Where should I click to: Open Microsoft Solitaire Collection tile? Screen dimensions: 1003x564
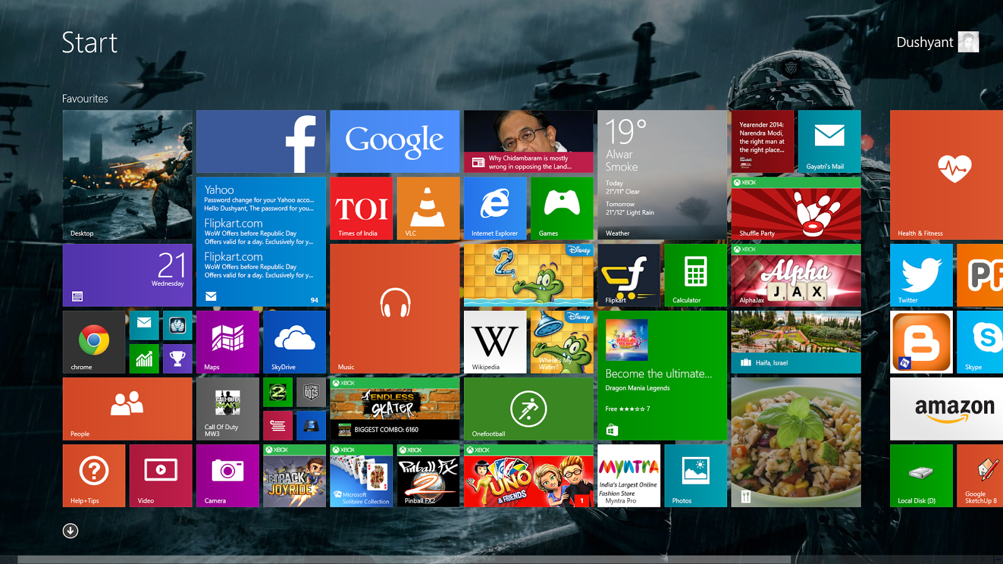362,476
